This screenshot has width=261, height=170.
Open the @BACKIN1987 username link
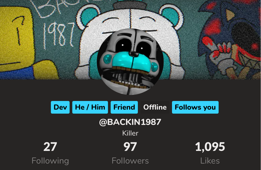pyautogui.click(x=130, y=122)
